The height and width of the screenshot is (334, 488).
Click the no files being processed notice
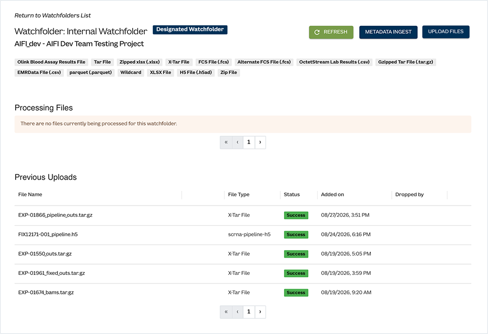click(243, 124)
